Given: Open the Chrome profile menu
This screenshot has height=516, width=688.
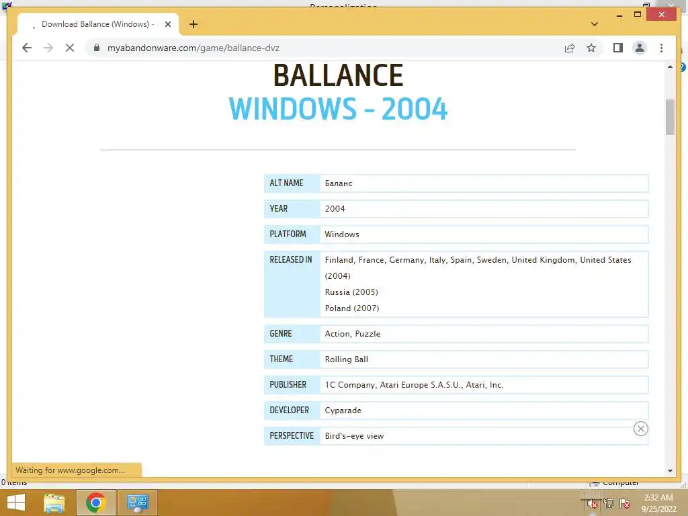Looking at the screenshot, I should pyautogui.click(x=640, y=48).
